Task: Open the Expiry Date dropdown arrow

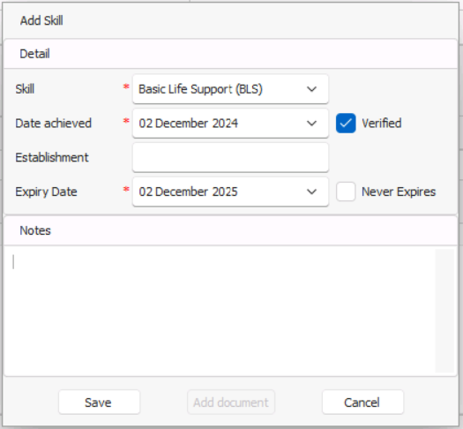Action: click(311, 192)
